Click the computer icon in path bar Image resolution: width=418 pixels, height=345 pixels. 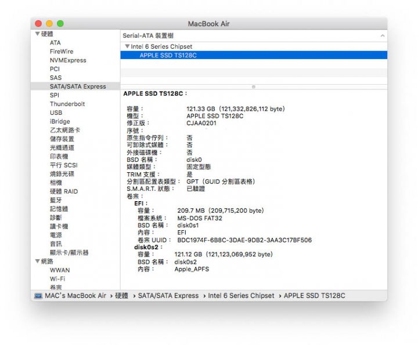(38, 296)
